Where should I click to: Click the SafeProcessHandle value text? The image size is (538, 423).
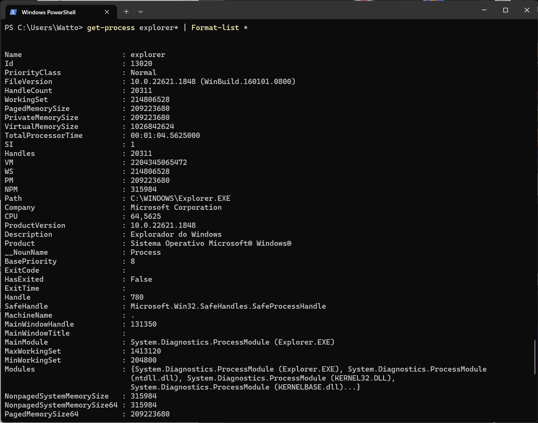(x=228, y=306)
